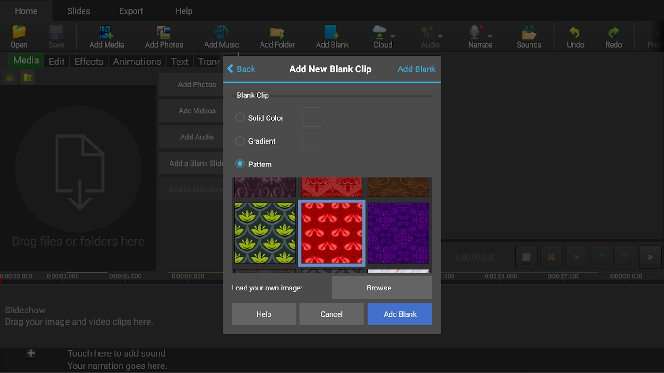Click the Redo arrow icon

[x=613, y=33]
